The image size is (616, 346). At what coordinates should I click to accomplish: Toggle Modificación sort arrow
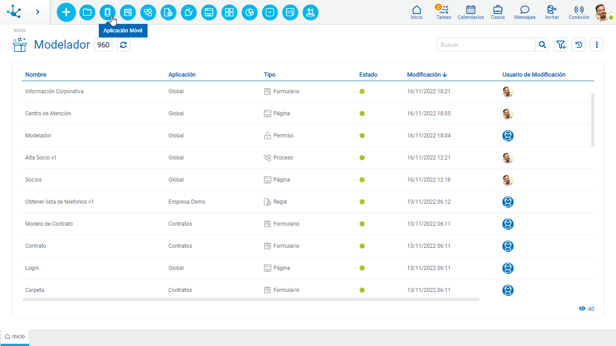point(445,75)
